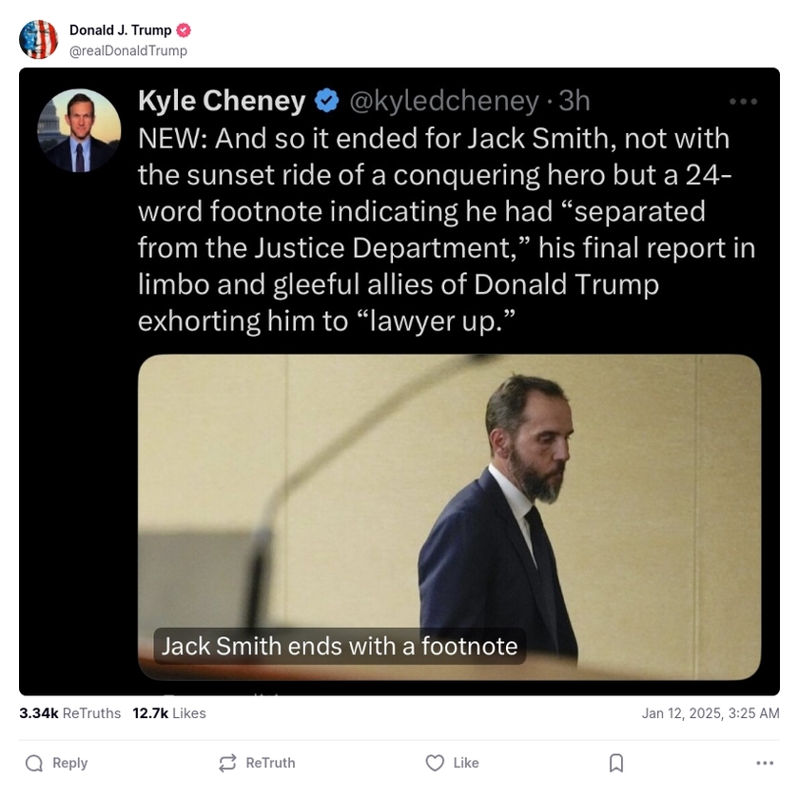
Task: Click the red verified badge beside the author name
Action: pos(185,30)
